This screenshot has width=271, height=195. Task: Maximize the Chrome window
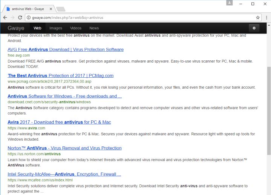coord(253,4)
